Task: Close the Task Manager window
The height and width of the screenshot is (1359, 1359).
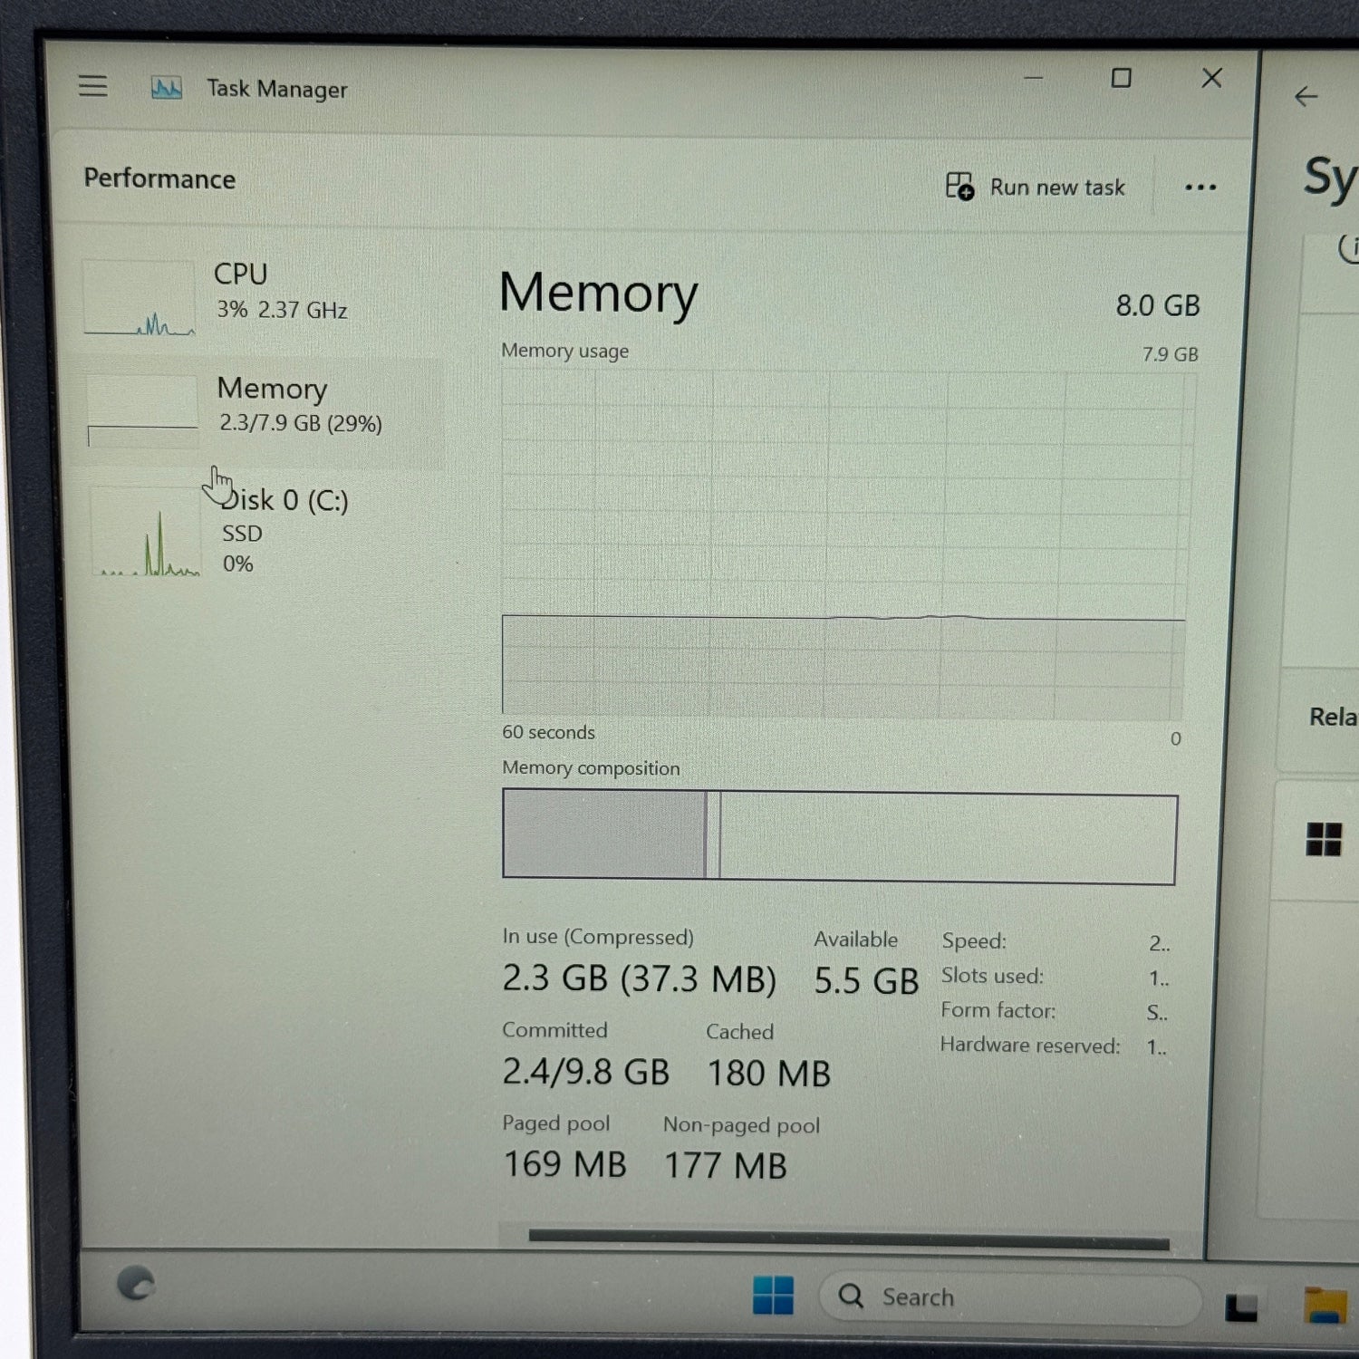Action: click(1211, 79)
